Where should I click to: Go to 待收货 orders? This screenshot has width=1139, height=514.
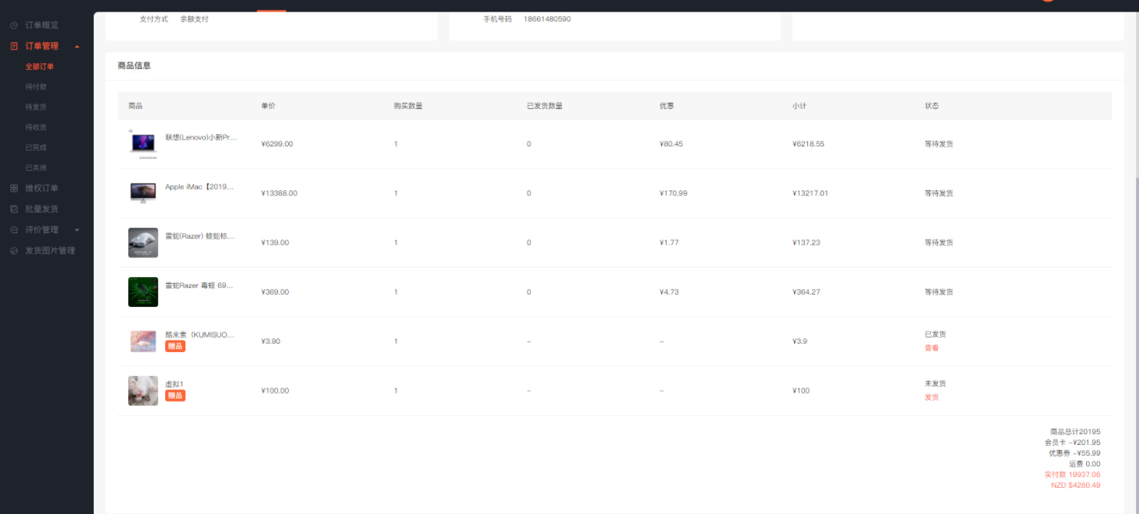(36, 127)
